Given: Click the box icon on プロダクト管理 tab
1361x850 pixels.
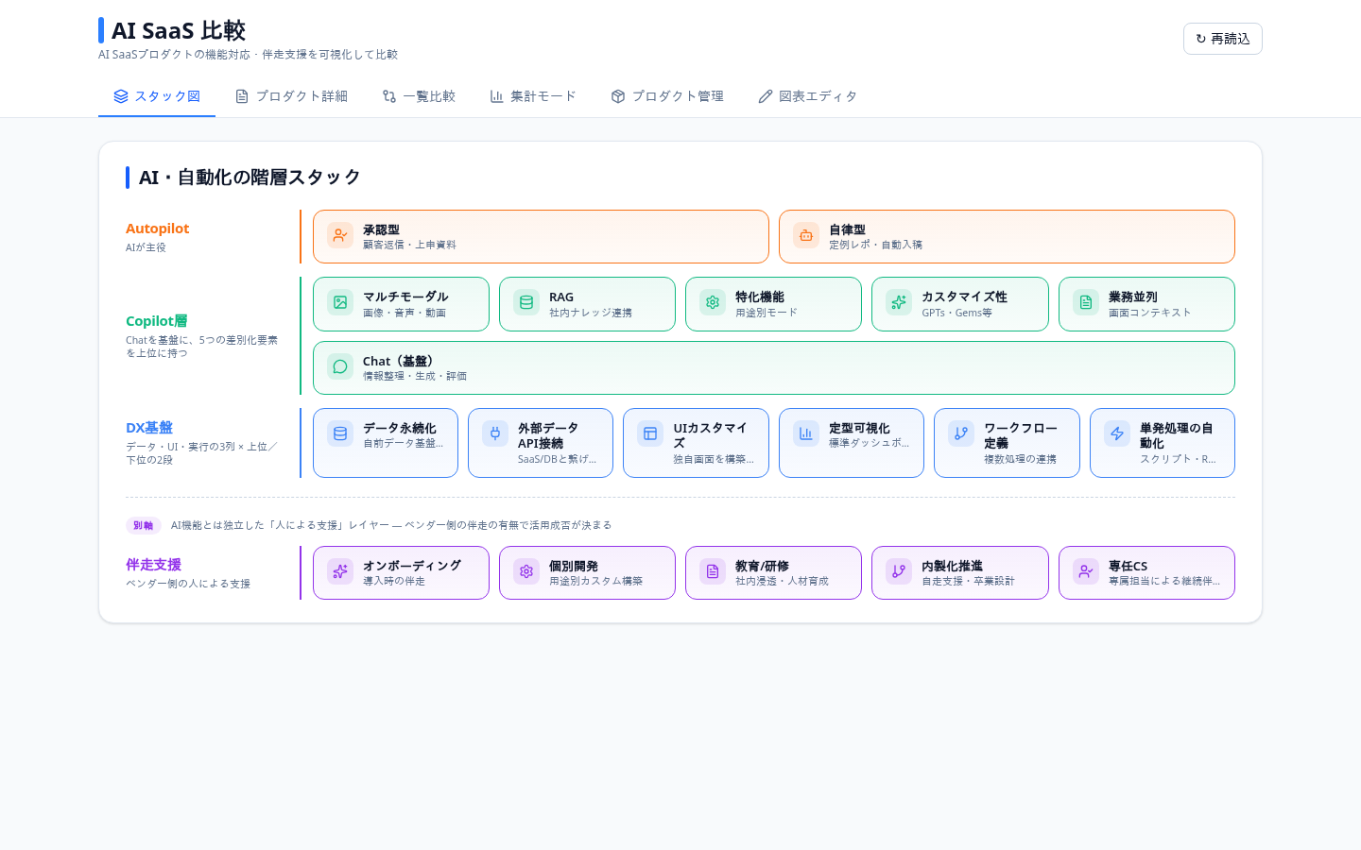Looking at the screenshot, I should click(x=618, y=96).
